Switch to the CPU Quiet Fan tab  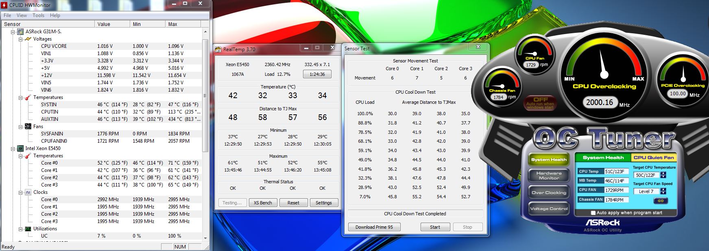[x=653, y=157]
